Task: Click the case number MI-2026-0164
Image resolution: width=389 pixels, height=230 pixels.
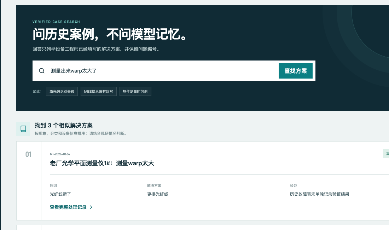Action: tap(60, 154)
